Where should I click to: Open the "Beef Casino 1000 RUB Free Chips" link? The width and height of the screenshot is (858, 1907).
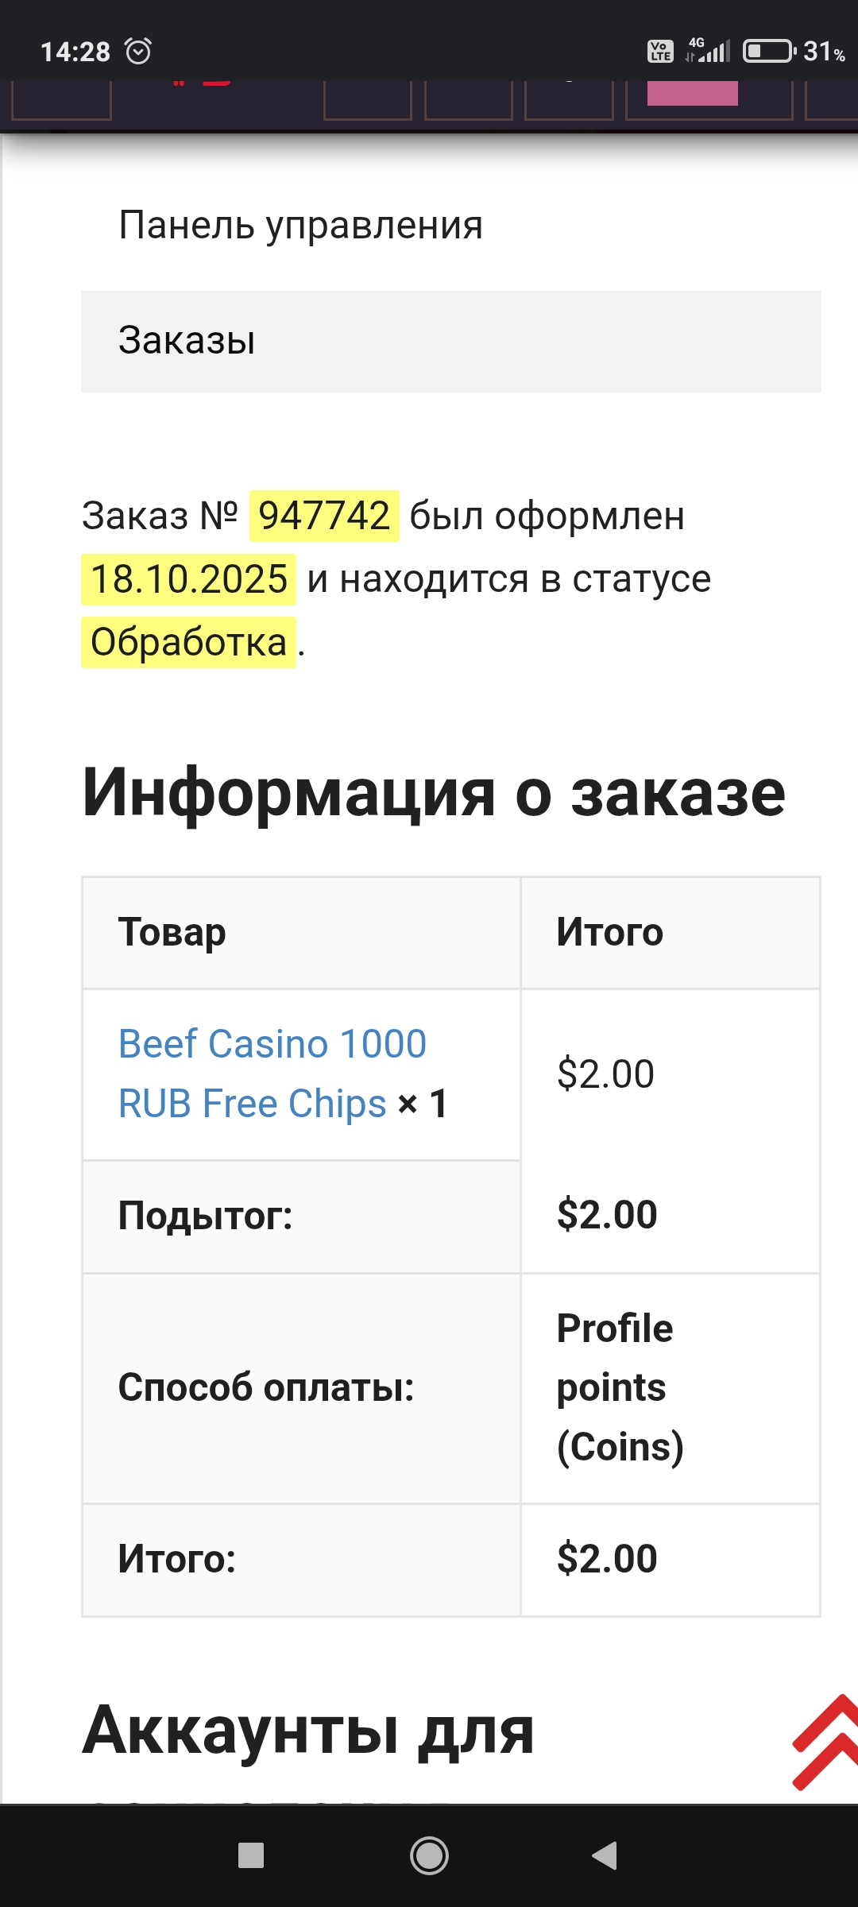(272, 1073)
